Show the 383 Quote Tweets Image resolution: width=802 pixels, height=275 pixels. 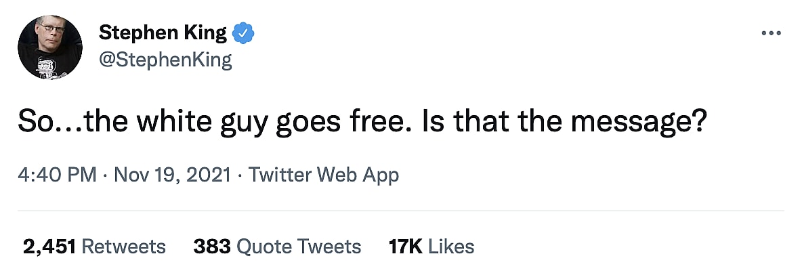point(277,246)
